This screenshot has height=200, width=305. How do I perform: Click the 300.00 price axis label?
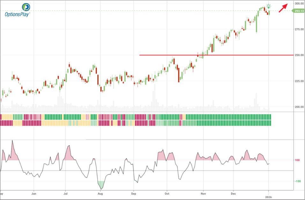point(299,3)
